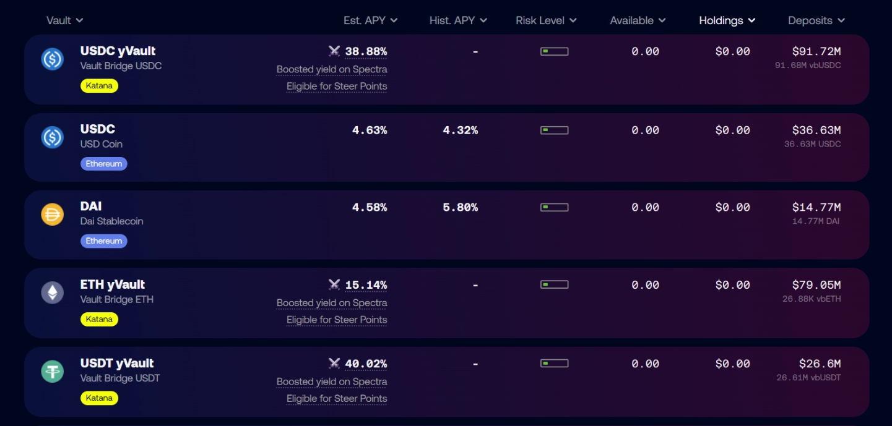The image size is (892, 426).
Task: Expand the Risk Level column filter
Action: point(546,20)
